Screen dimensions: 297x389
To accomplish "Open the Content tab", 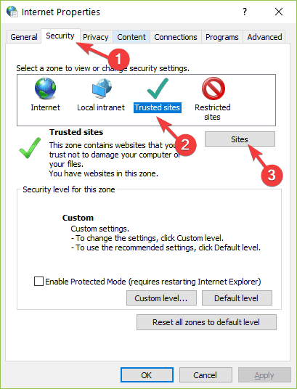I will 131,37.
